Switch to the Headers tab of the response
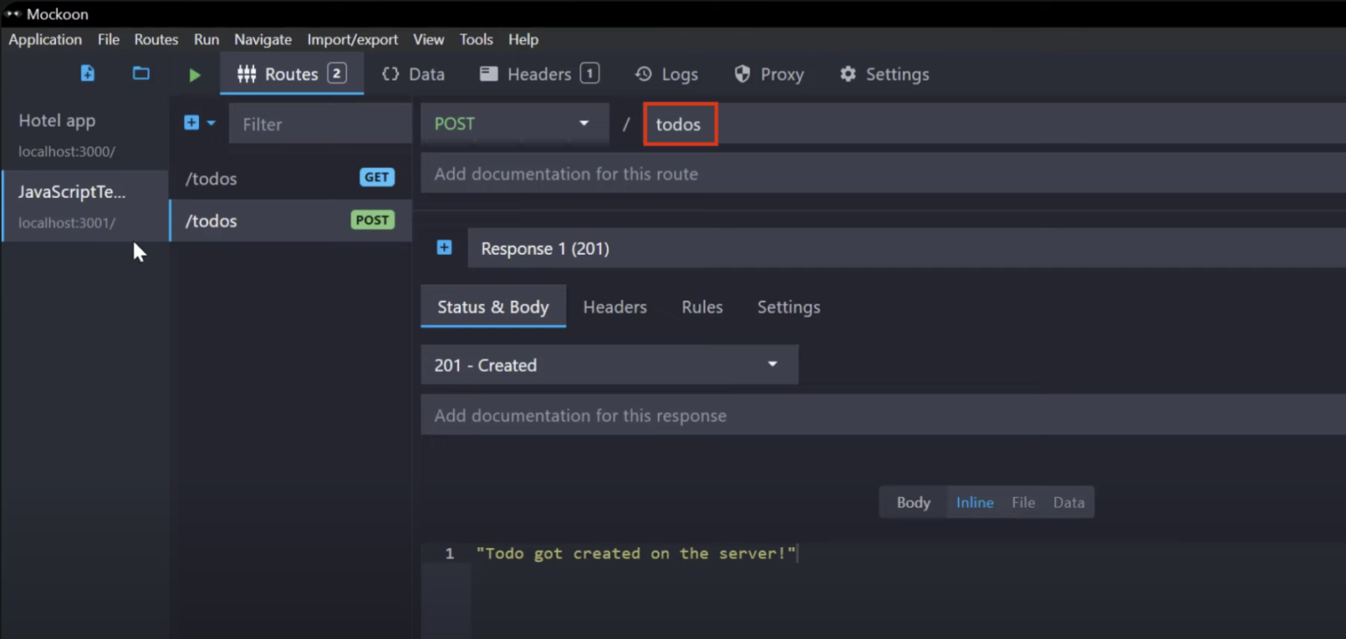Image resolution: width=1346 pixels, height=639 pixels. (614, 306)
